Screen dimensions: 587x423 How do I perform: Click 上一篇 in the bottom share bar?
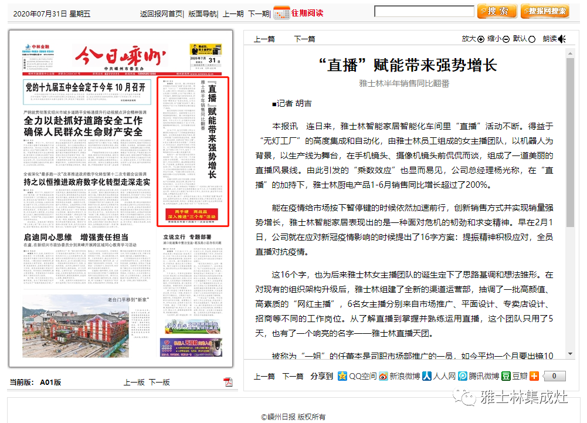coord(264,376)
